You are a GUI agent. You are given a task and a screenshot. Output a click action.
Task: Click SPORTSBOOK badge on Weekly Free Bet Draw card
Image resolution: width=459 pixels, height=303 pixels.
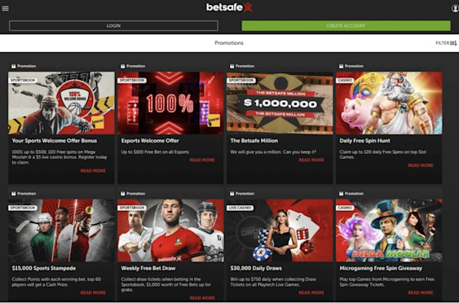(x=132, y=208)
